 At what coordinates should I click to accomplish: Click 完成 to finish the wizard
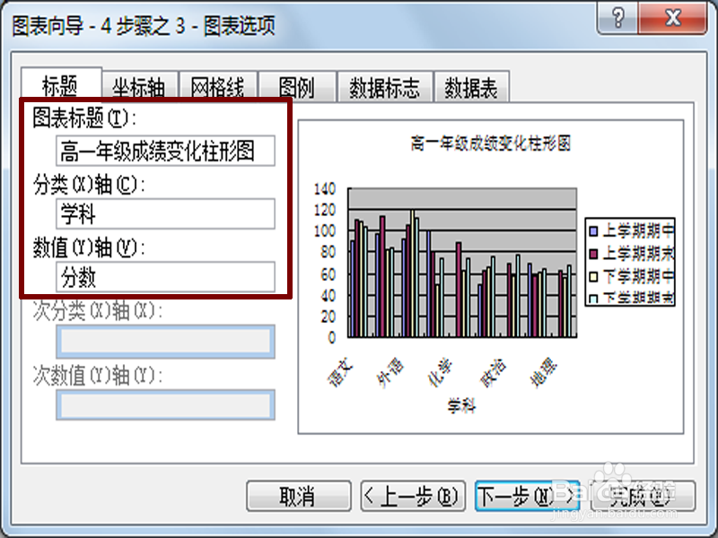click(639, 496)
